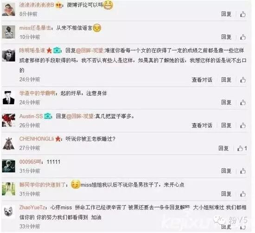Like 陈明瑶是谁's long reply comment
255x233 pixels.
[x=243, y=80]
